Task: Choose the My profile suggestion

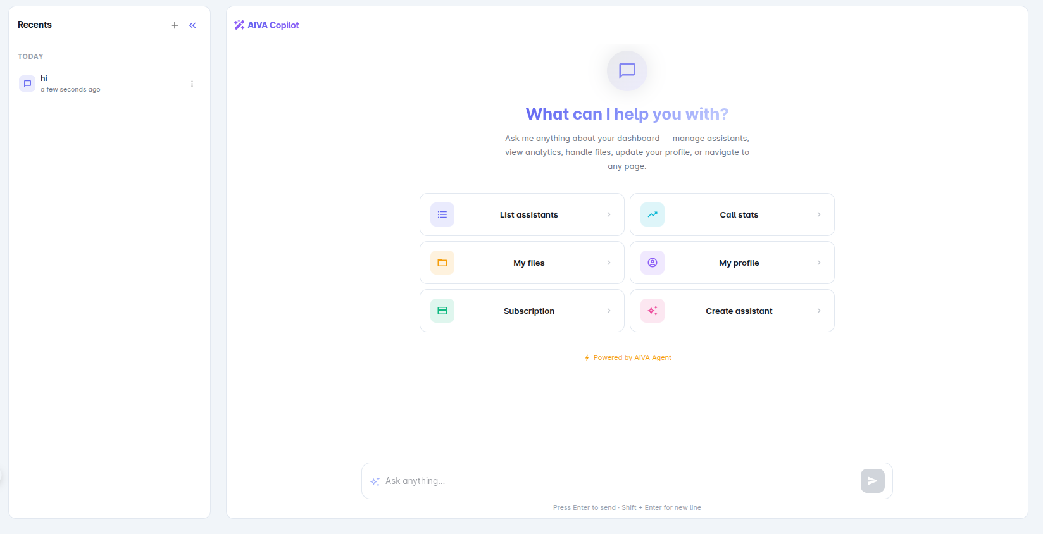Action: click(732, 263)
